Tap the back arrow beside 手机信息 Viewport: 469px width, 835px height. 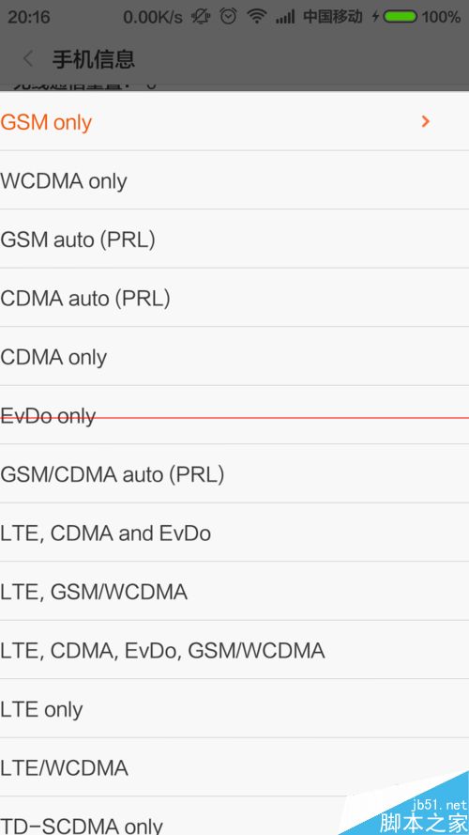click(29, 59)
